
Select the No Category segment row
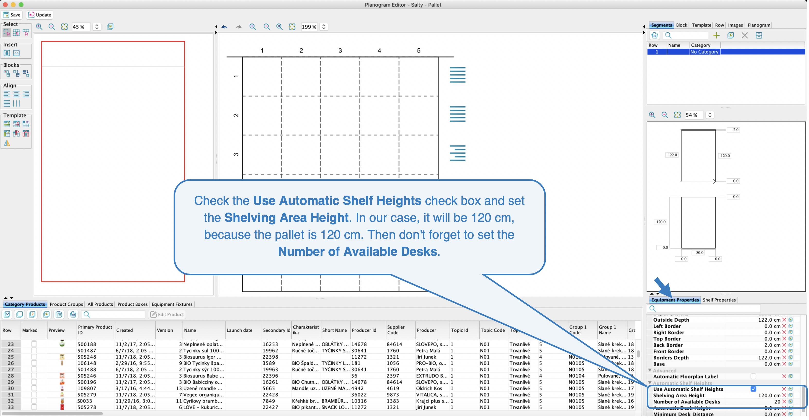(x=726, y=52)
